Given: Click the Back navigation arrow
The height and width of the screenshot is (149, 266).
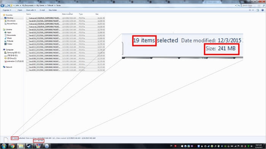Looking at the screenshot, I should pos(2,5).
